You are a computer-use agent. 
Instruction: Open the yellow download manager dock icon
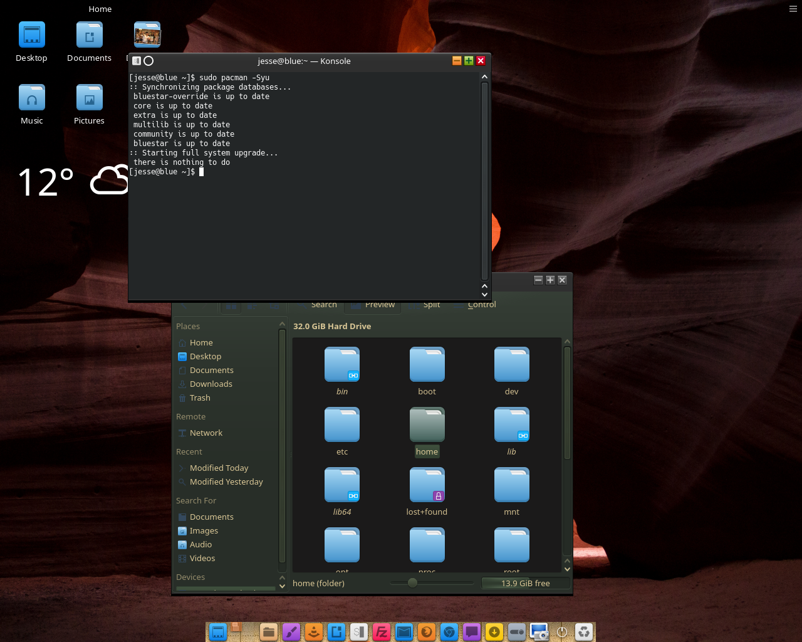point(494,632)
